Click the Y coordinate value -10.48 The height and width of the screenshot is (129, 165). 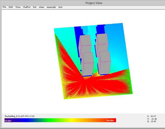tap(153, 119)
